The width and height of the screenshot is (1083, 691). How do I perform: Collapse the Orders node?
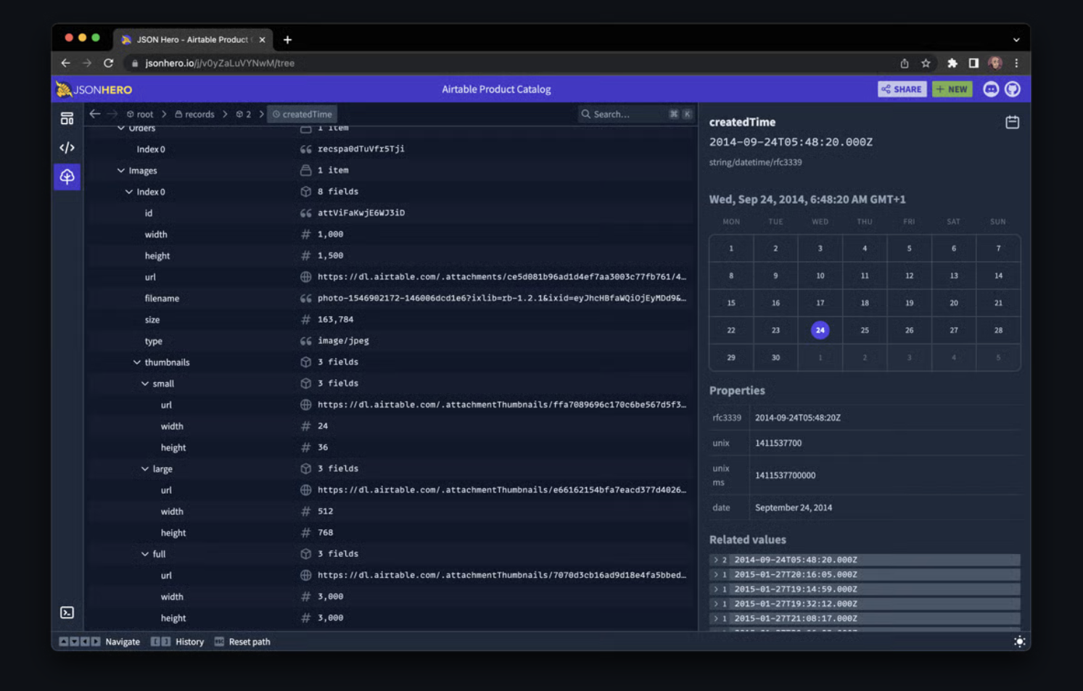coord(121,128)
